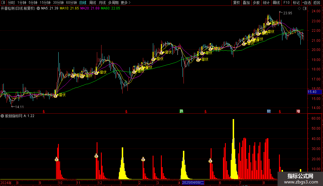Select the 15分钟 period tab

(45, 3)
